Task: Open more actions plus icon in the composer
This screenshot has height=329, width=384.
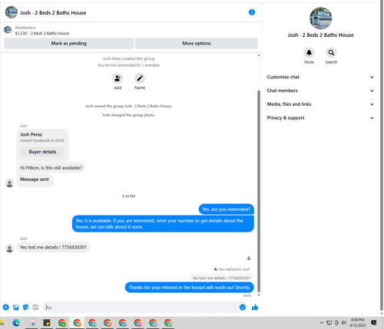Action: click(6, 308)
